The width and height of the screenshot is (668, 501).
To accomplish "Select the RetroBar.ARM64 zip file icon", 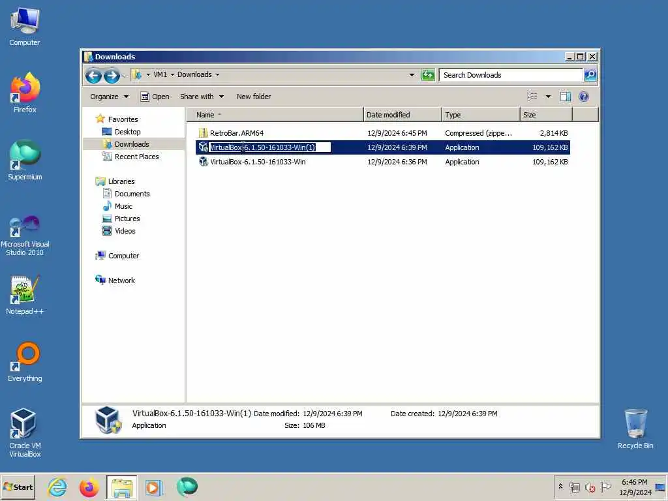I will [x=204, y=133].
